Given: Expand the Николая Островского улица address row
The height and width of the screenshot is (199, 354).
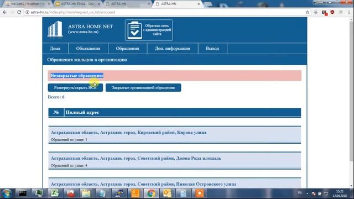Looking at the screenshot, I should [175, 183].
